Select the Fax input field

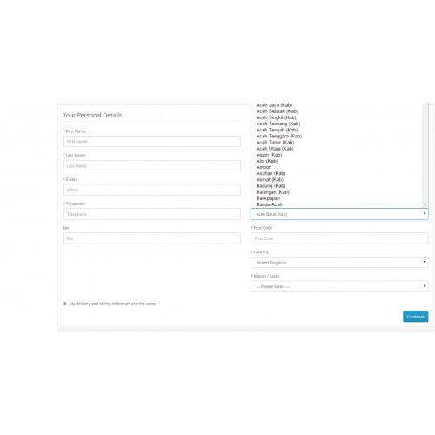click(x=151, y=238)
